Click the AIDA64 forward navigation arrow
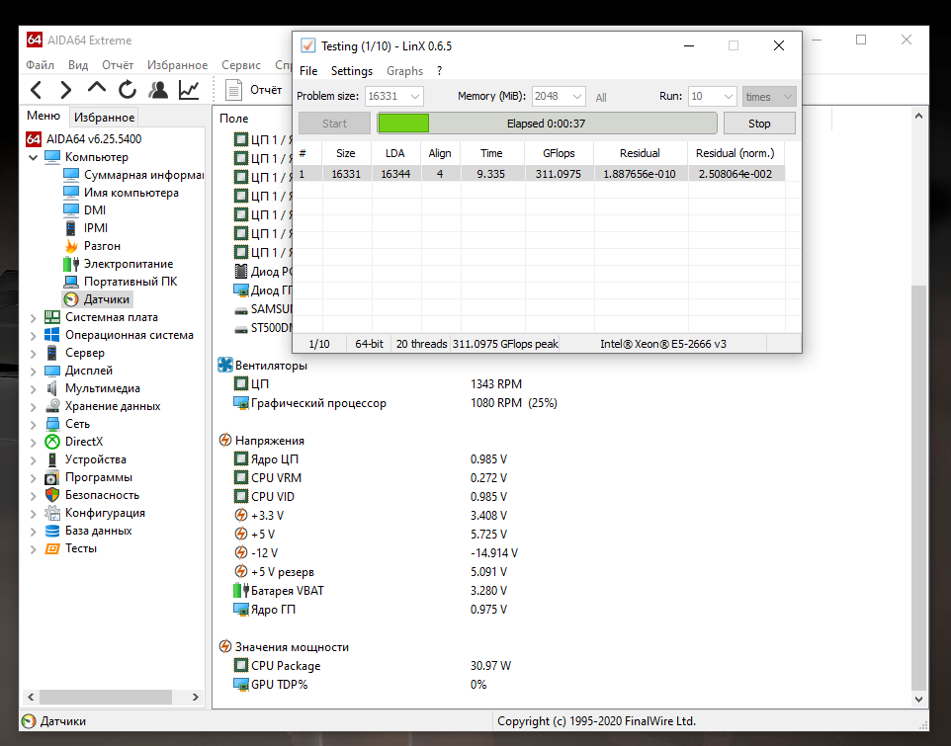The height and width of the screenshot is (746, 951). click(65, 90)
